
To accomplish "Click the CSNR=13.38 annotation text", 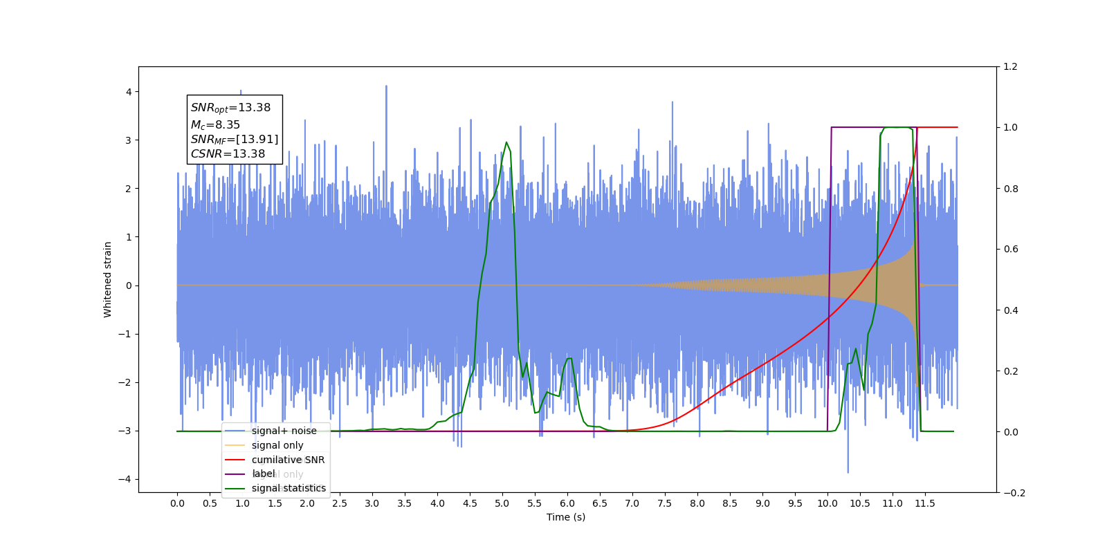I will click(228, 154).
